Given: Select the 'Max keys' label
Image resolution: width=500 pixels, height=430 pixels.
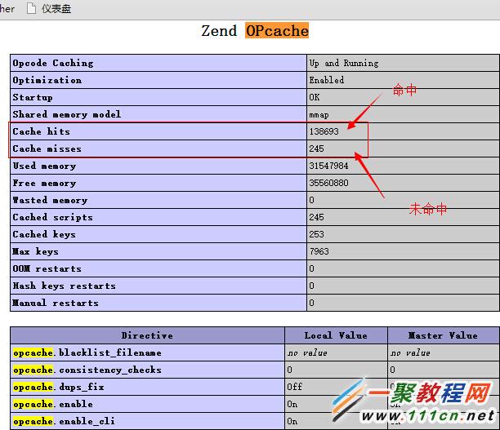Looking at the screenshot, I should 35,251.
